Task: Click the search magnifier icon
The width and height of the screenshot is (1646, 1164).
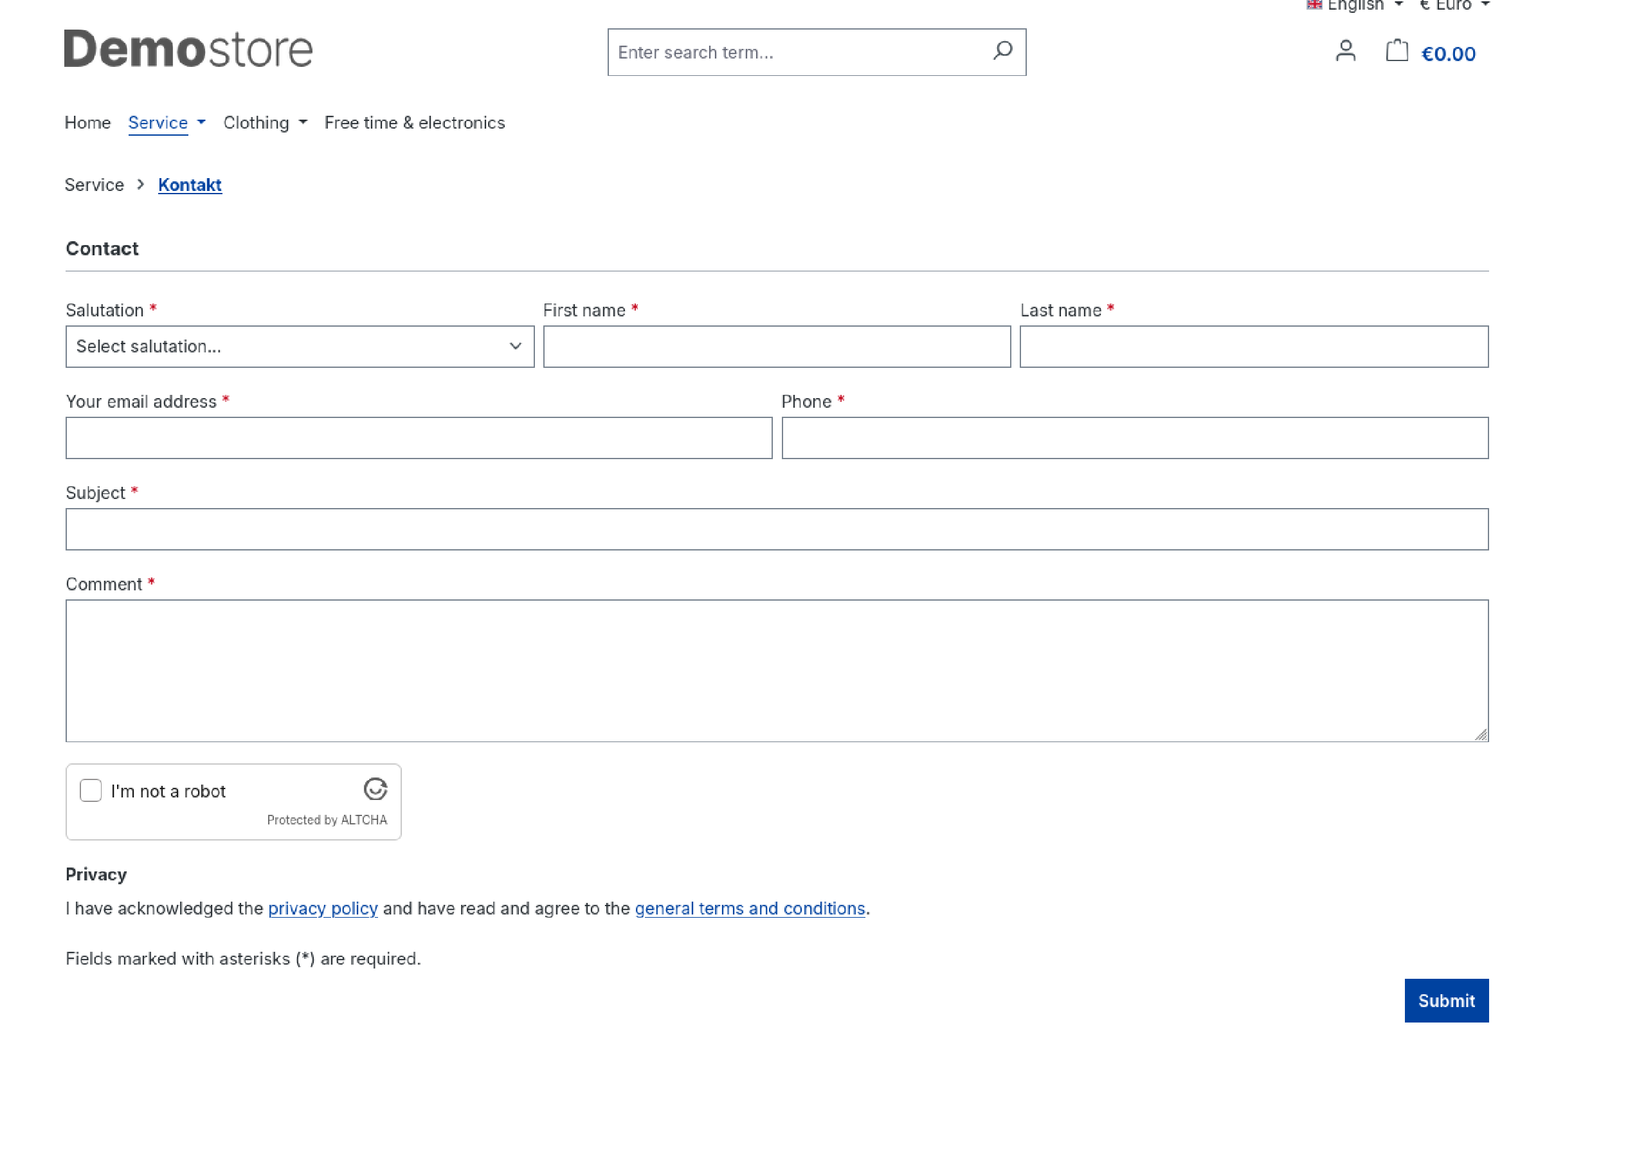Action: 1002,51
